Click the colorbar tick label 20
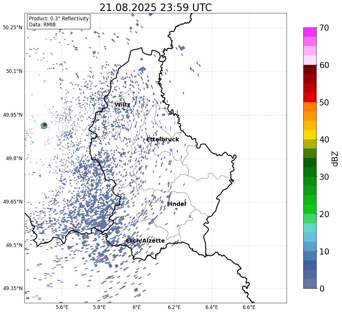 tap(324, 214)
